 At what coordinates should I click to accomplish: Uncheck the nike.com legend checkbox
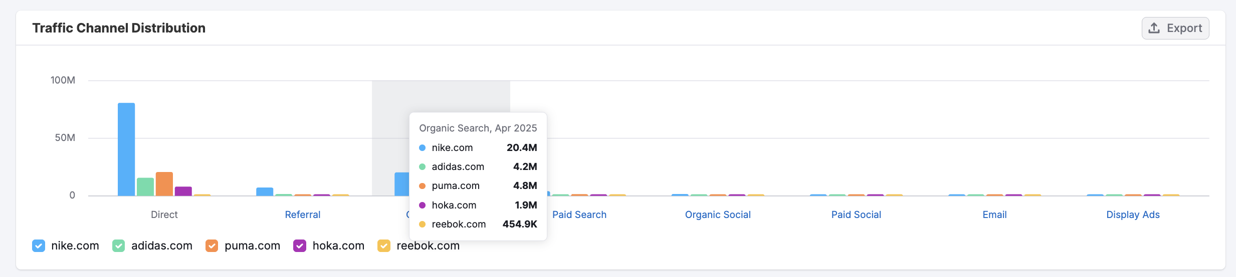click(39, 246)
